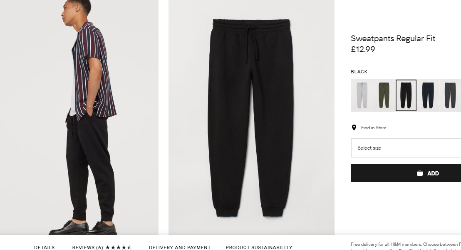Open the Reviews (6) tab
461x250 pixels.
point(88,247)
